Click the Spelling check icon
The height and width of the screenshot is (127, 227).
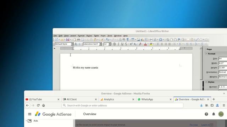(x=124, y=40)
